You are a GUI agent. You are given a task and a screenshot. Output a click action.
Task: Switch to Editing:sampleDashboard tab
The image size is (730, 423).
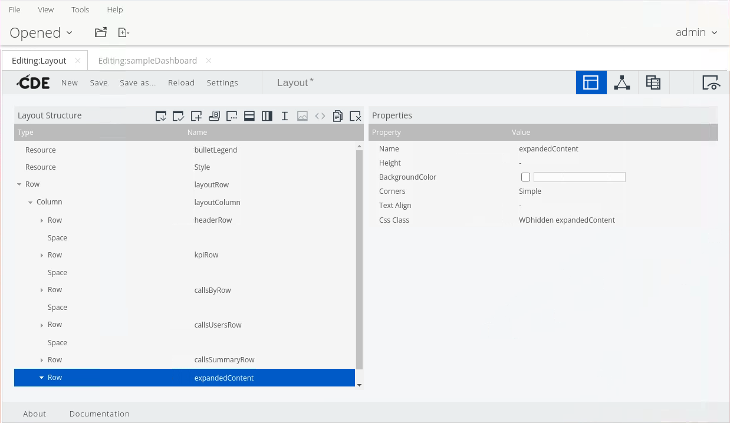pos(147,60)
